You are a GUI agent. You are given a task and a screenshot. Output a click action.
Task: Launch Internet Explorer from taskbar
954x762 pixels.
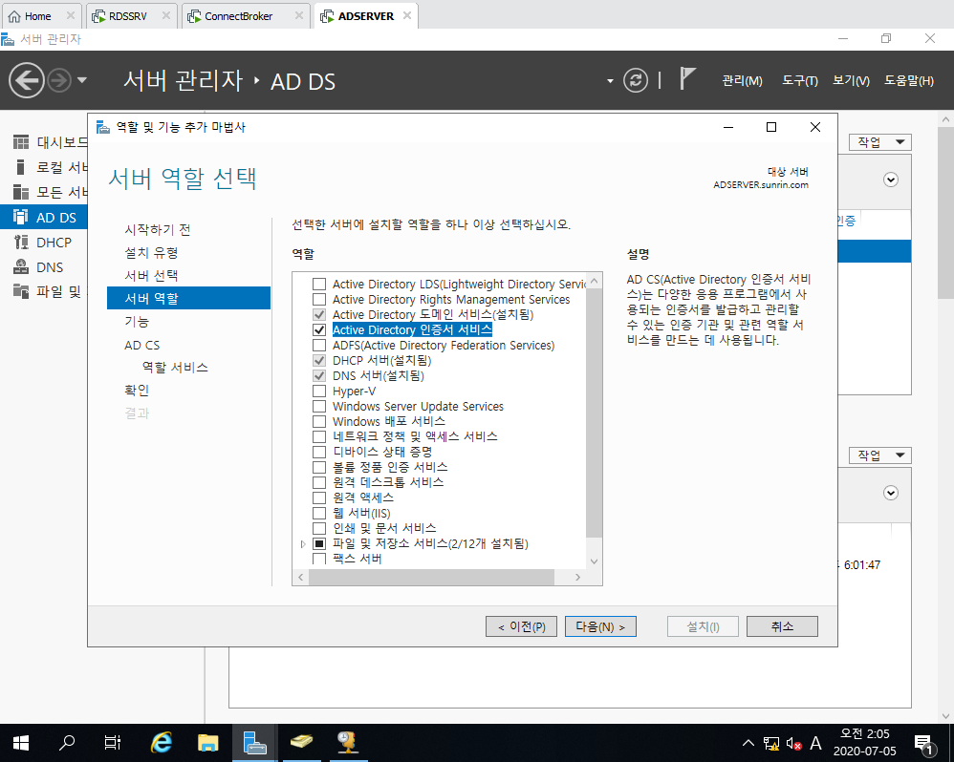click(162, 743)
